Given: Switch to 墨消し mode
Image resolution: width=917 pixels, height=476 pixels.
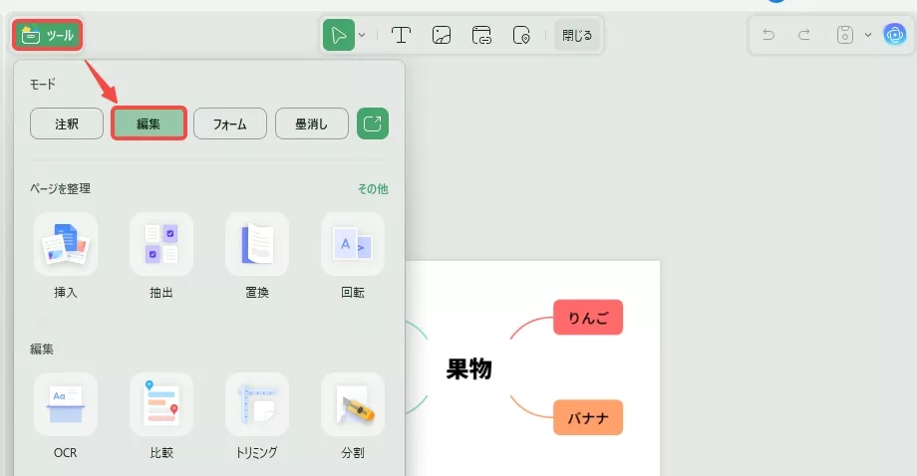Looking at the screenshot, I should point(312,123).
